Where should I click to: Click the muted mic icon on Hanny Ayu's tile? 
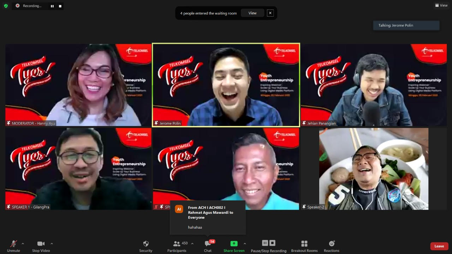click(x=8, y=123)
